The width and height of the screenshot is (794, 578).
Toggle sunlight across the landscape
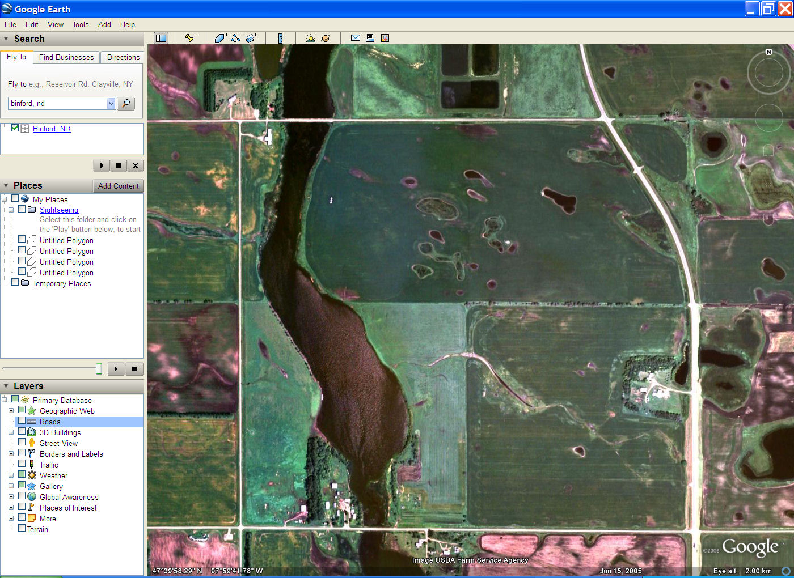[x=310, y=38]
